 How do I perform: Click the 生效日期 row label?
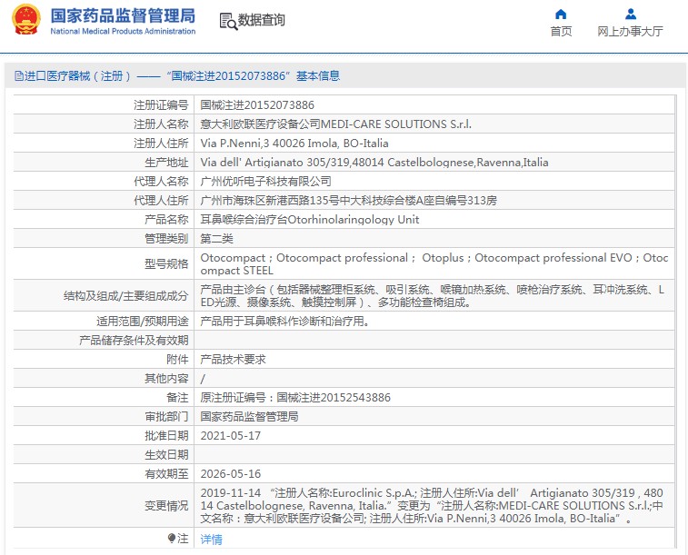click(x=166, y=454)
